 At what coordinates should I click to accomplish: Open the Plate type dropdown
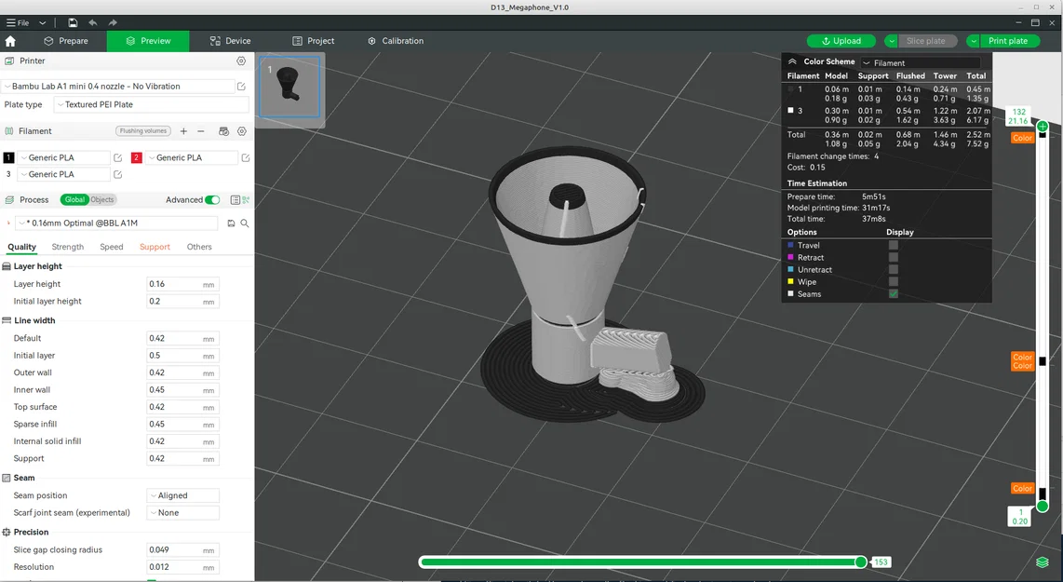pyautogui.click(x=151, y=105)
